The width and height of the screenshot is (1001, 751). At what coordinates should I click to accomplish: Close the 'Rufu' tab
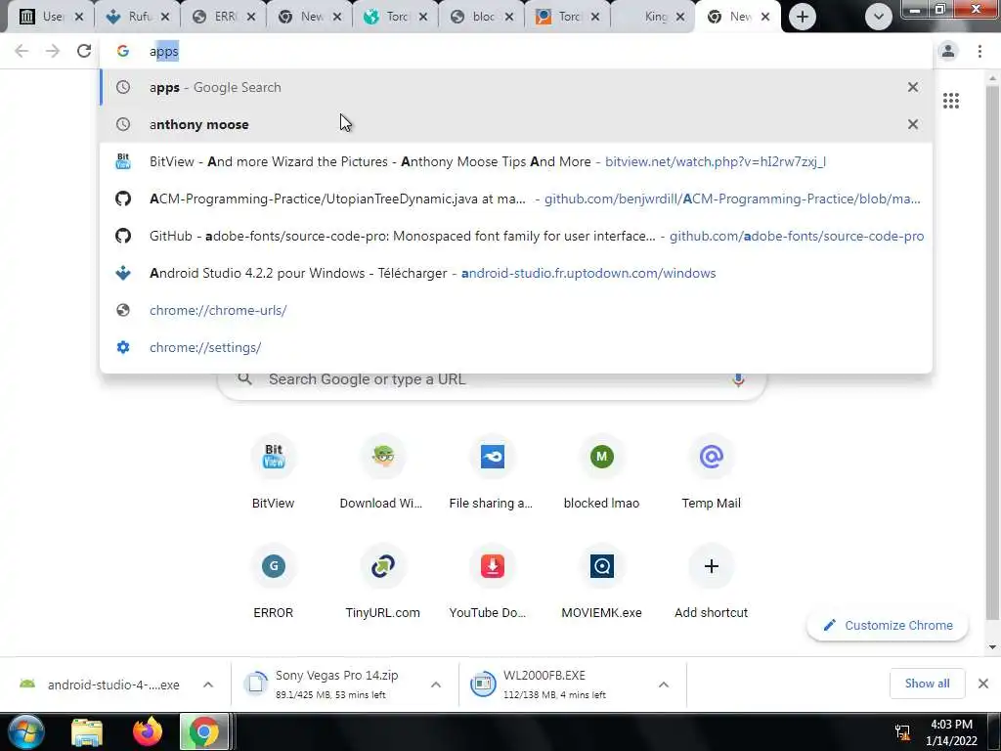(x=165, y=17)
